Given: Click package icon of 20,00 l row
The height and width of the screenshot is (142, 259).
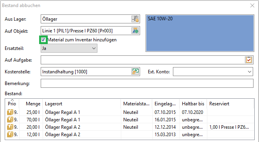Looking at the screenshot, I should pos(10,127).
